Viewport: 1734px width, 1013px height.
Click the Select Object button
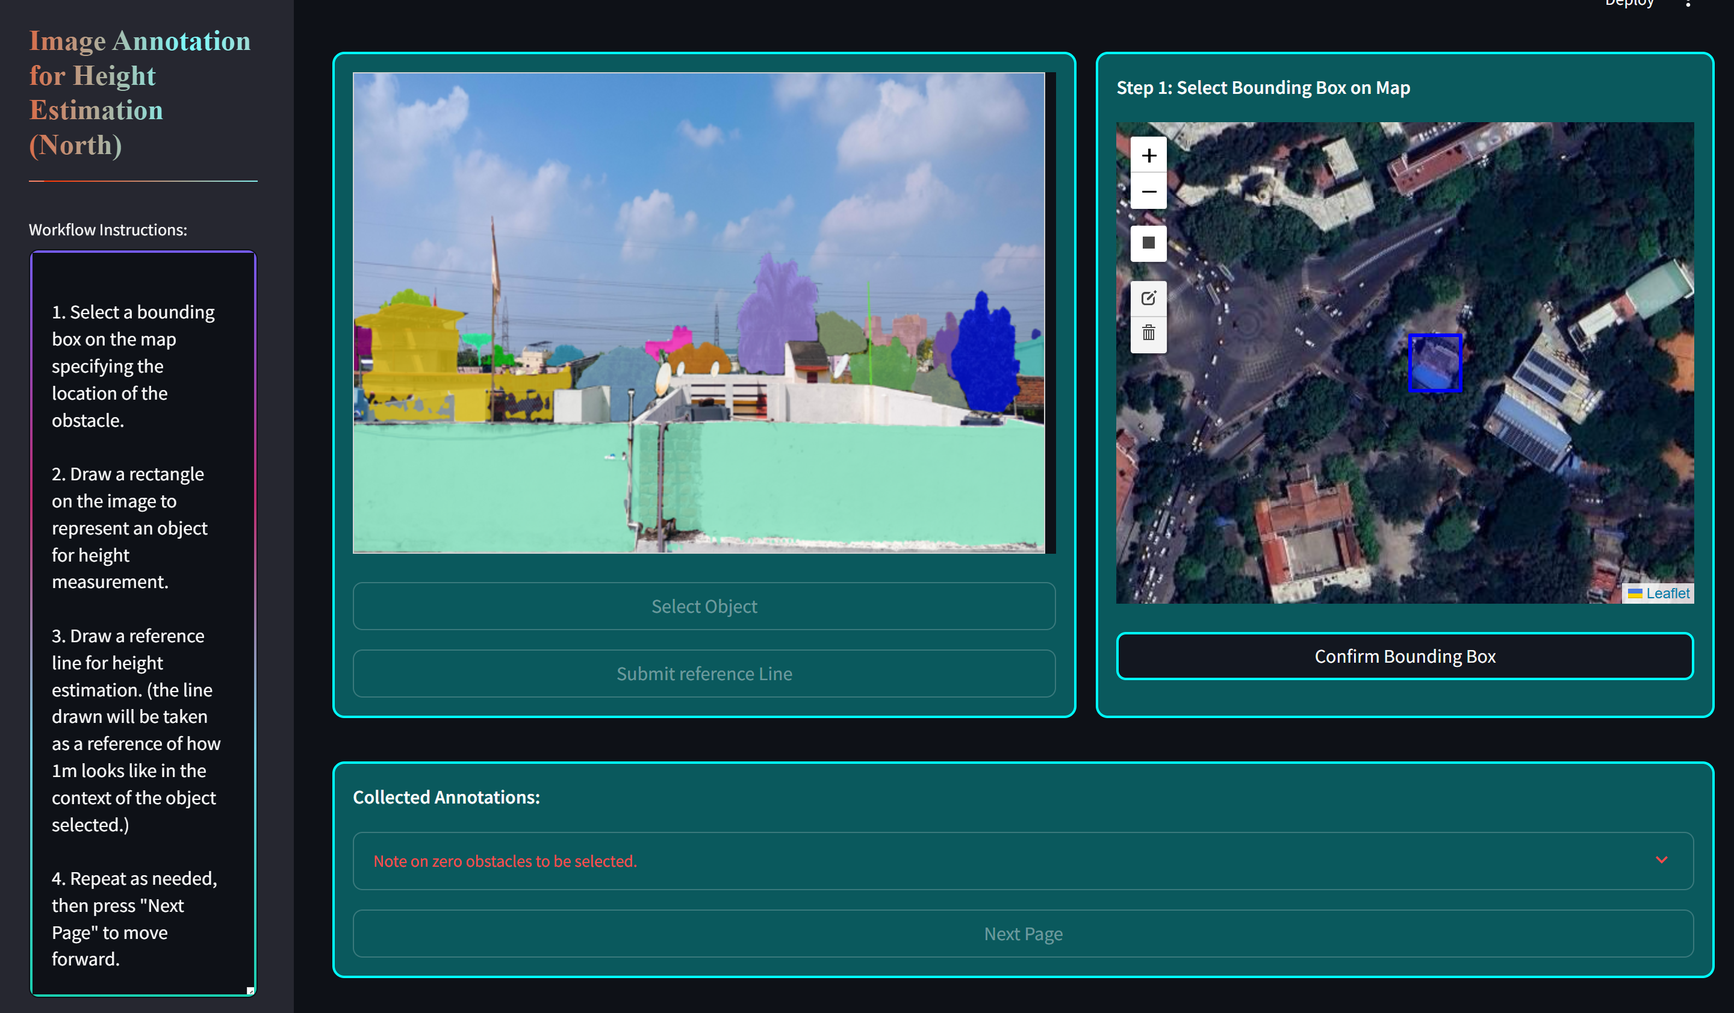click(703, 606)
